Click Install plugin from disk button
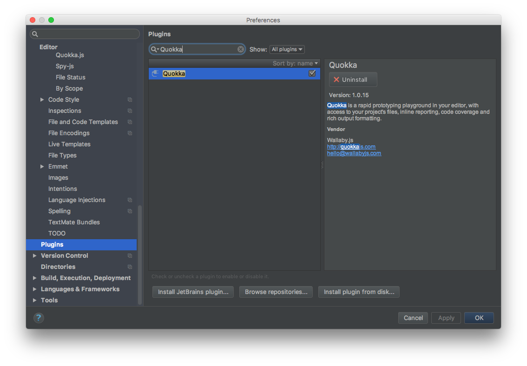The image size is (527, 366). click(359, 292)
